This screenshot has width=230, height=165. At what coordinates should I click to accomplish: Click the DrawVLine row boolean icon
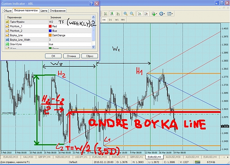(x=7, y=44)
